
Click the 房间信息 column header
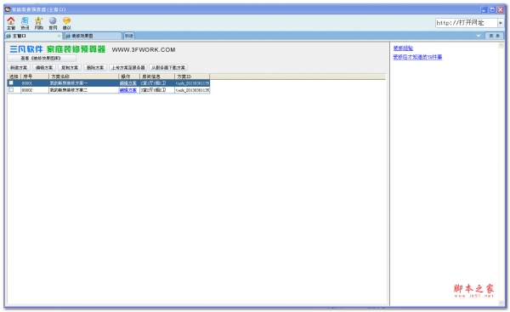pyautogui.click(x=157, y=77)
